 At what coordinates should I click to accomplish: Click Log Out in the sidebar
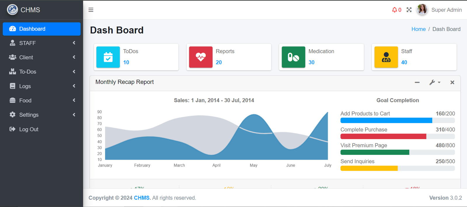pyautogui.click(x=29, y=129)
